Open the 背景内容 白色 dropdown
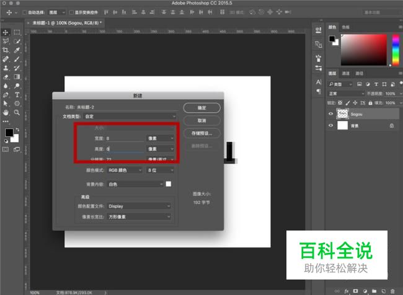Screen dimensions: 403x295 click(135, 184)
